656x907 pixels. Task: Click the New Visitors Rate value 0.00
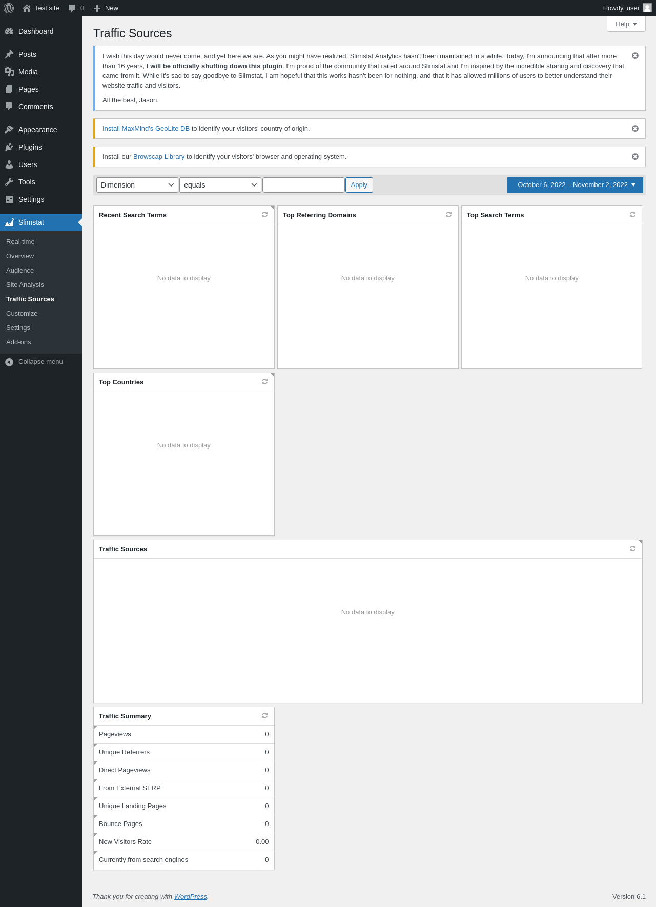[x=262, y=842]
